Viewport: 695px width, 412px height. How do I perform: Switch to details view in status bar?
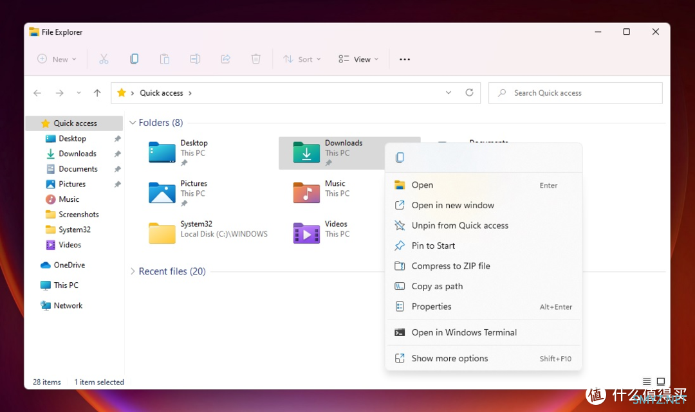point(647,381)
